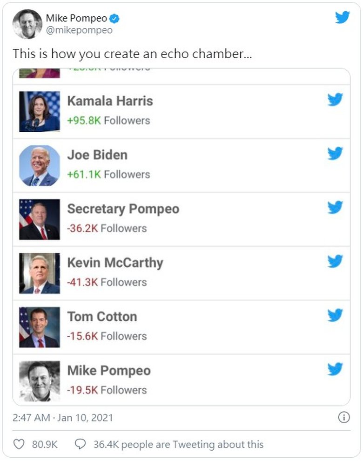Click Twitter icon in Secretary Pompeo row
Image resolution: width=363 pixels, height=461 pixels.
click(335, 208)
